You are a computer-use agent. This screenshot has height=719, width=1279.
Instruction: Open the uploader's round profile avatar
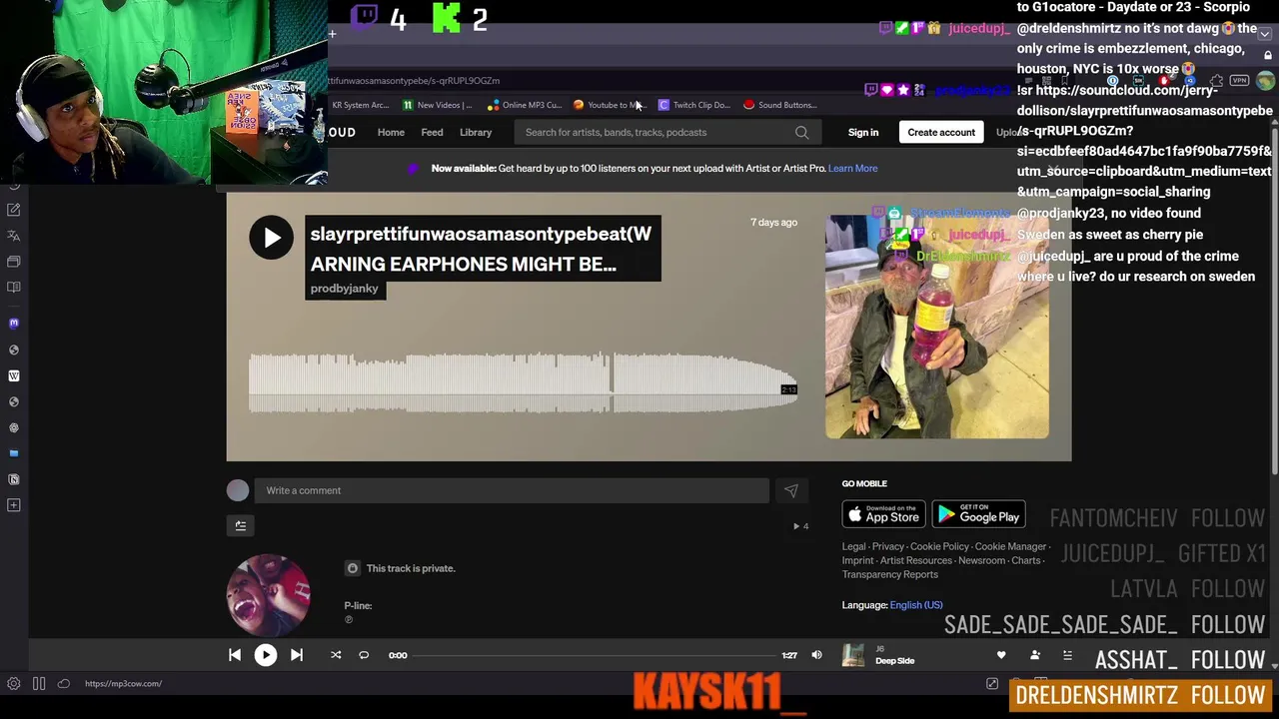tap(269, 595)
